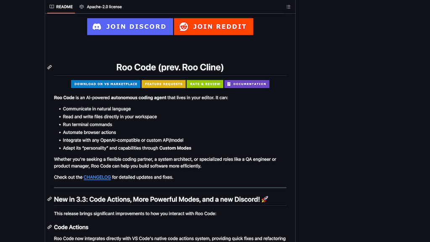Click the Discord logo on the Join Discord banner
The height and width of the screenshot is (242, 430).
pos(97,26)
